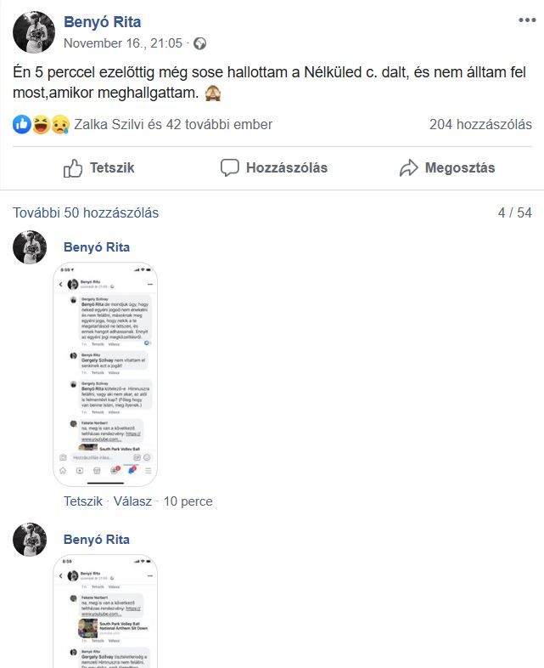Click the Tetszik thumbs-up outline icon
Image resolution: width=544 pixels, height=668 pixels.
click(x=73, y=168)
